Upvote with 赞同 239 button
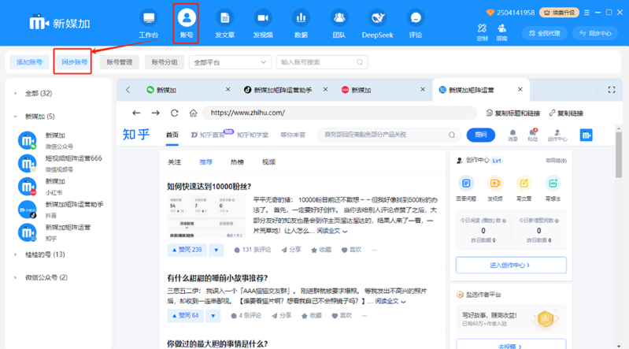629x349 pixels. (x=187, y=250)
